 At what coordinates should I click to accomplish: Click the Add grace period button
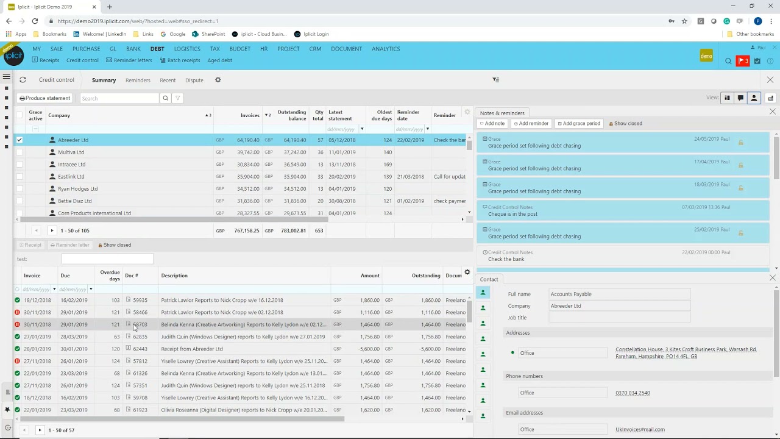tap(579, 124)
